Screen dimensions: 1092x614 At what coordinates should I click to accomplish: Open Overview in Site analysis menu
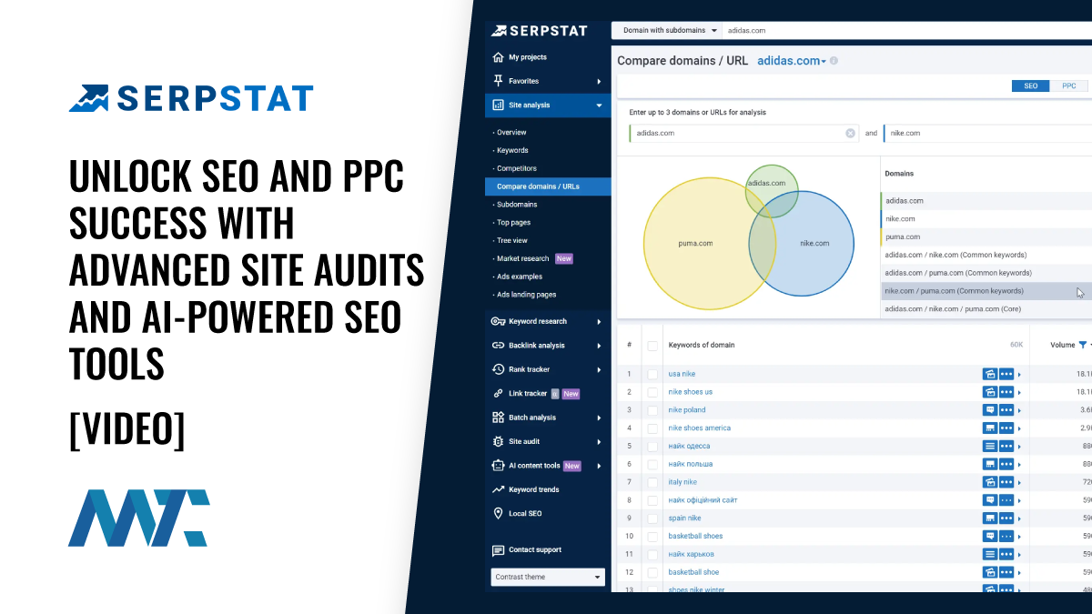[511, 133]
